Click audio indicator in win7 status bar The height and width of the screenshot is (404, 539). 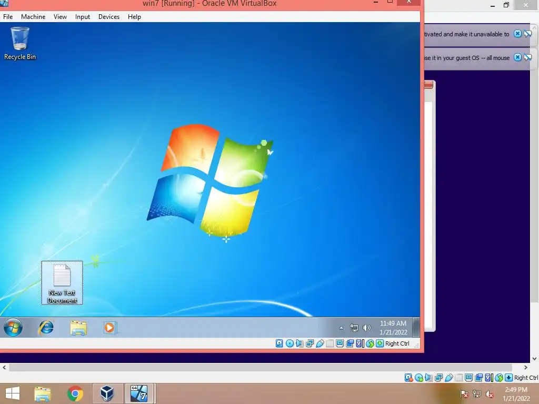(x=300, y=343)
